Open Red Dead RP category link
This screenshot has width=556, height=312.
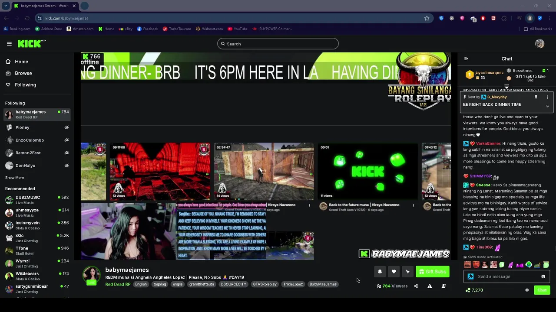118,285
